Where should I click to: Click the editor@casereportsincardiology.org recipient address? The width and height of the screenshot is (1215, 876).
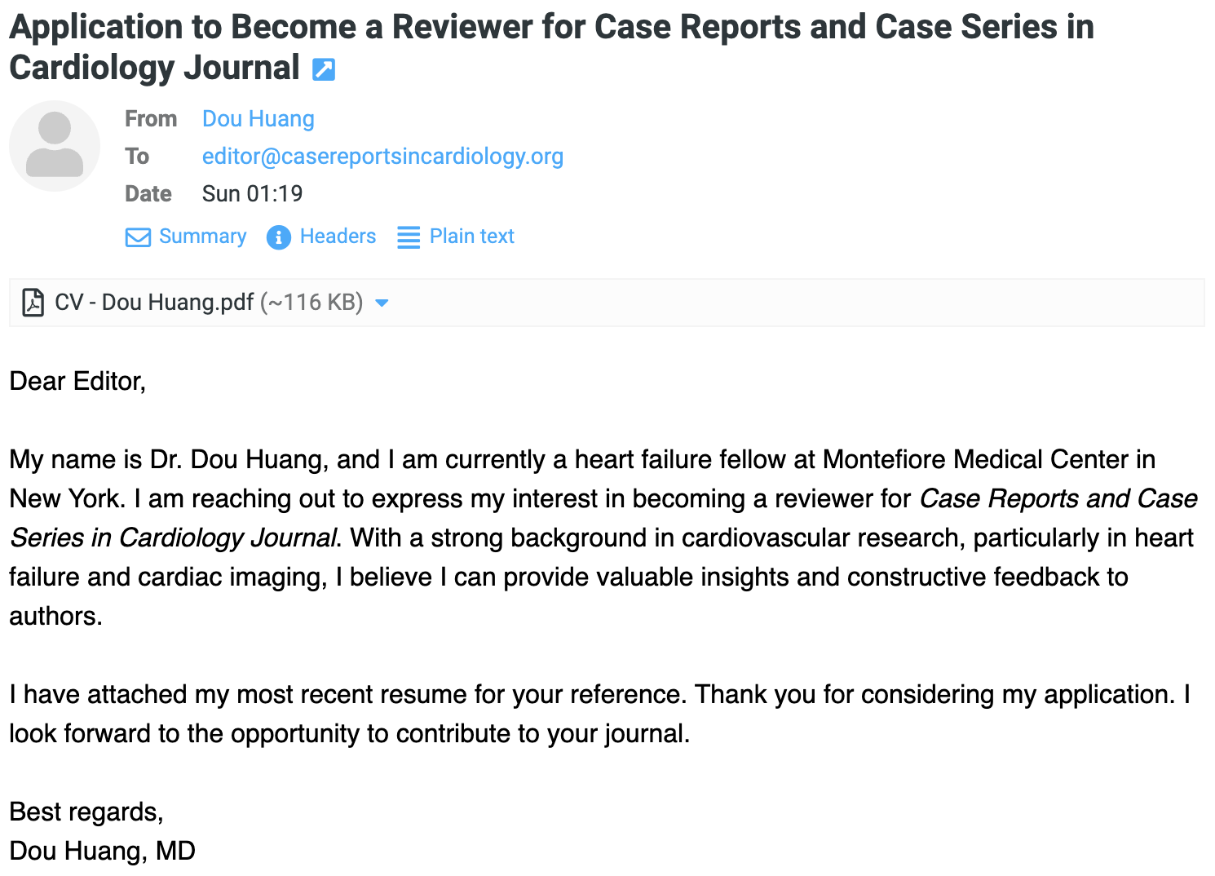(x=382, y=157)
